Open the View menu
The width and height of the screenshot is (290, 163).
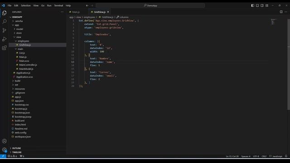pyautogui.click(x=36, y=5)
